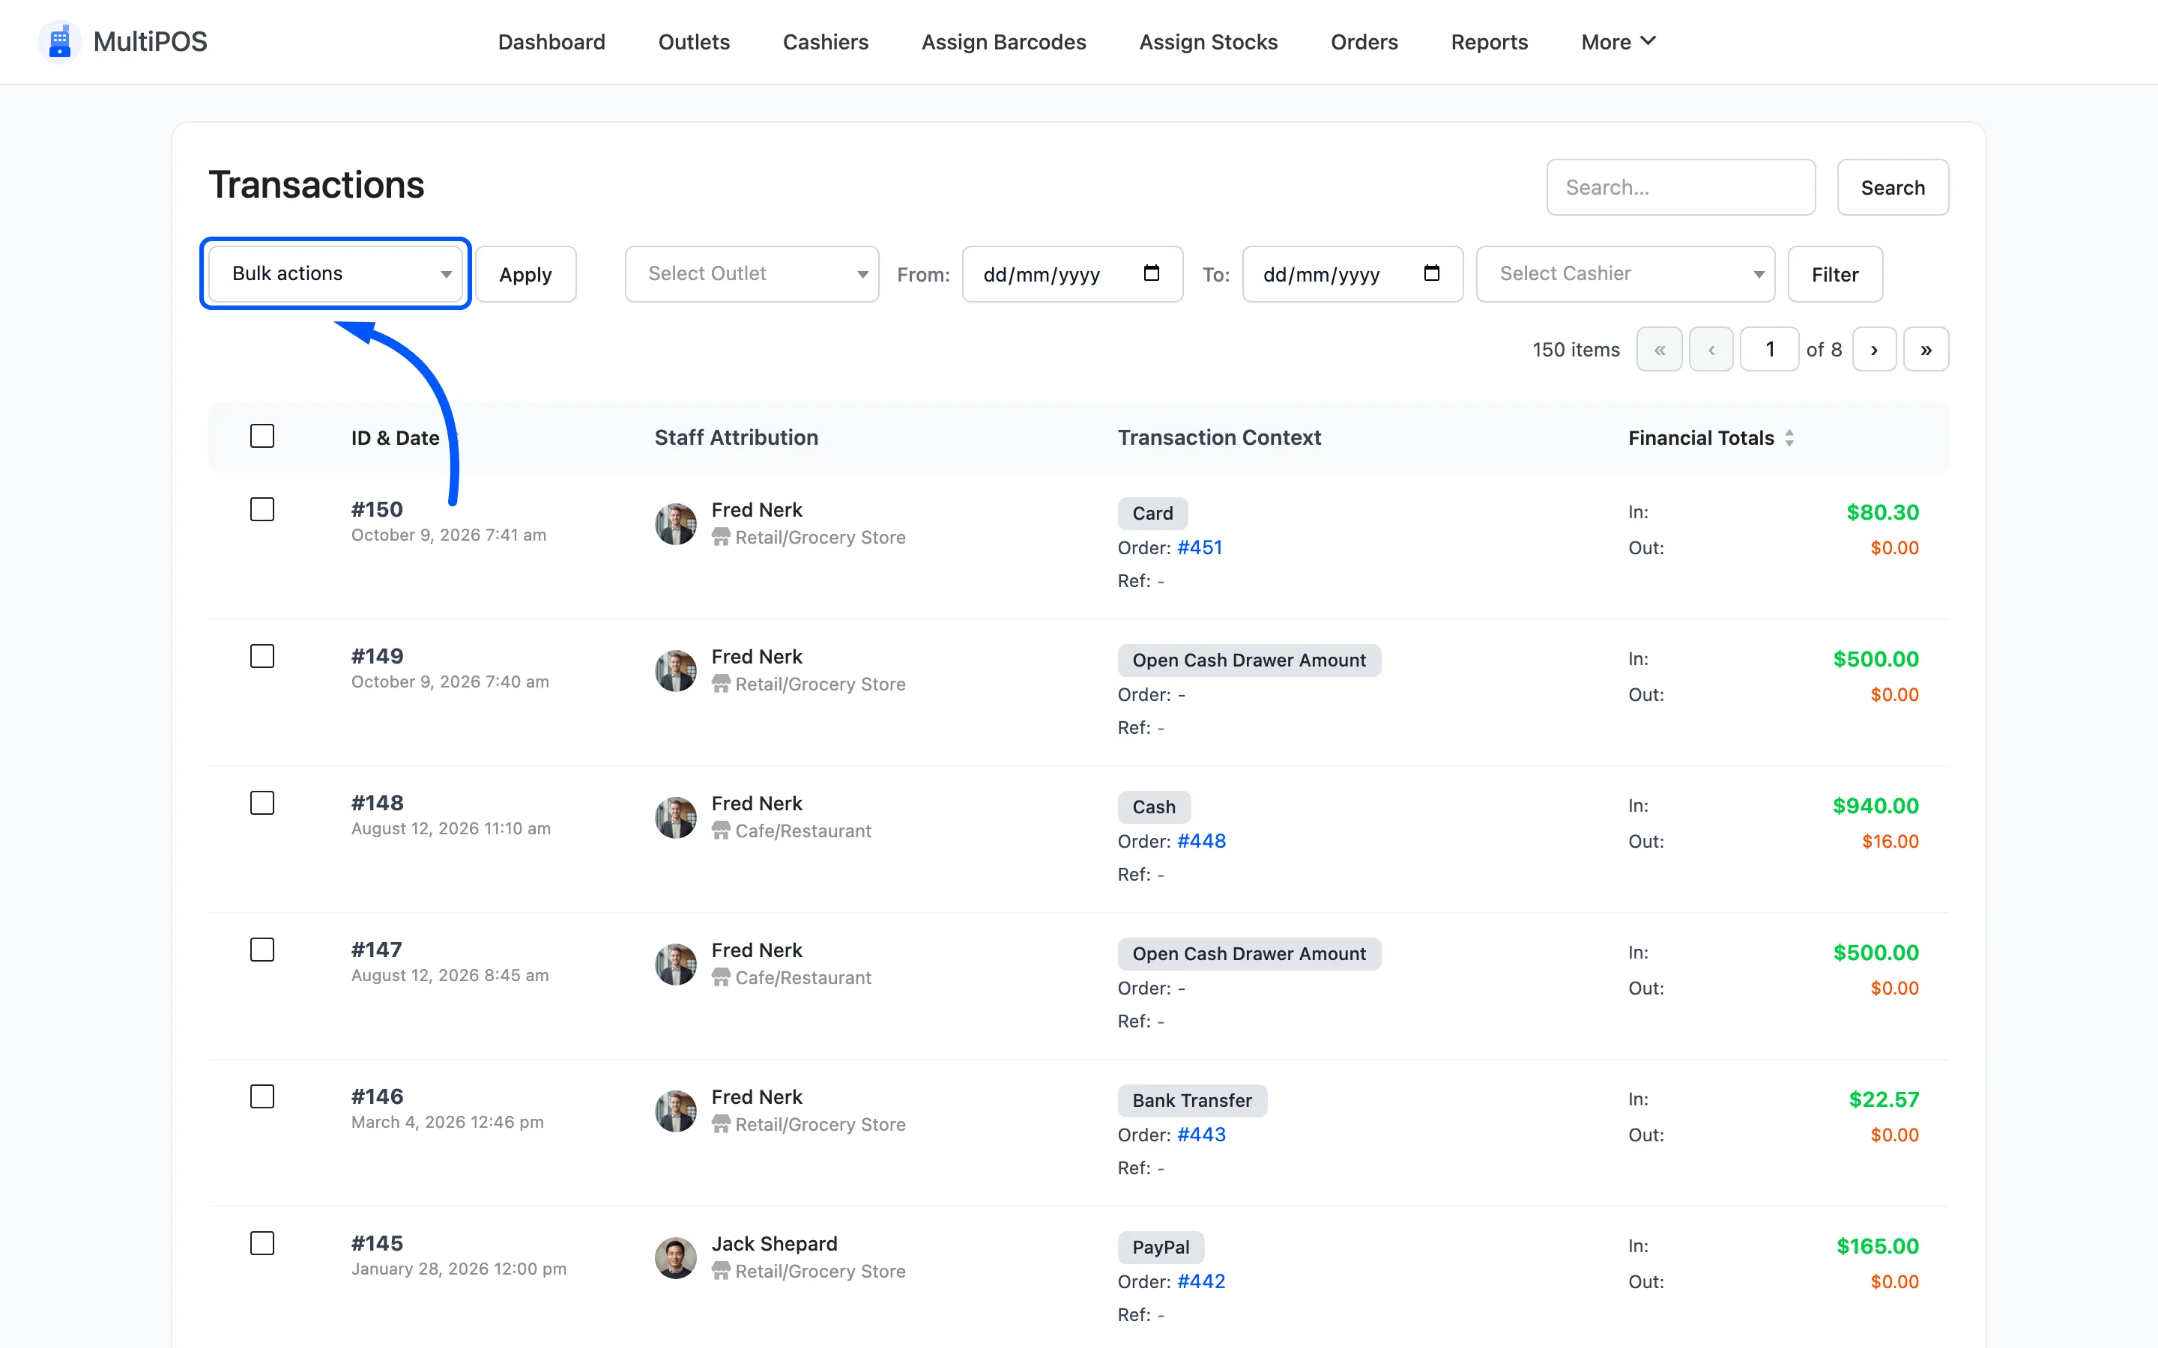This screenshot has width=2158, height=1348.
Task: Open the From date calendar picker icon
Action: [1151, 273]
